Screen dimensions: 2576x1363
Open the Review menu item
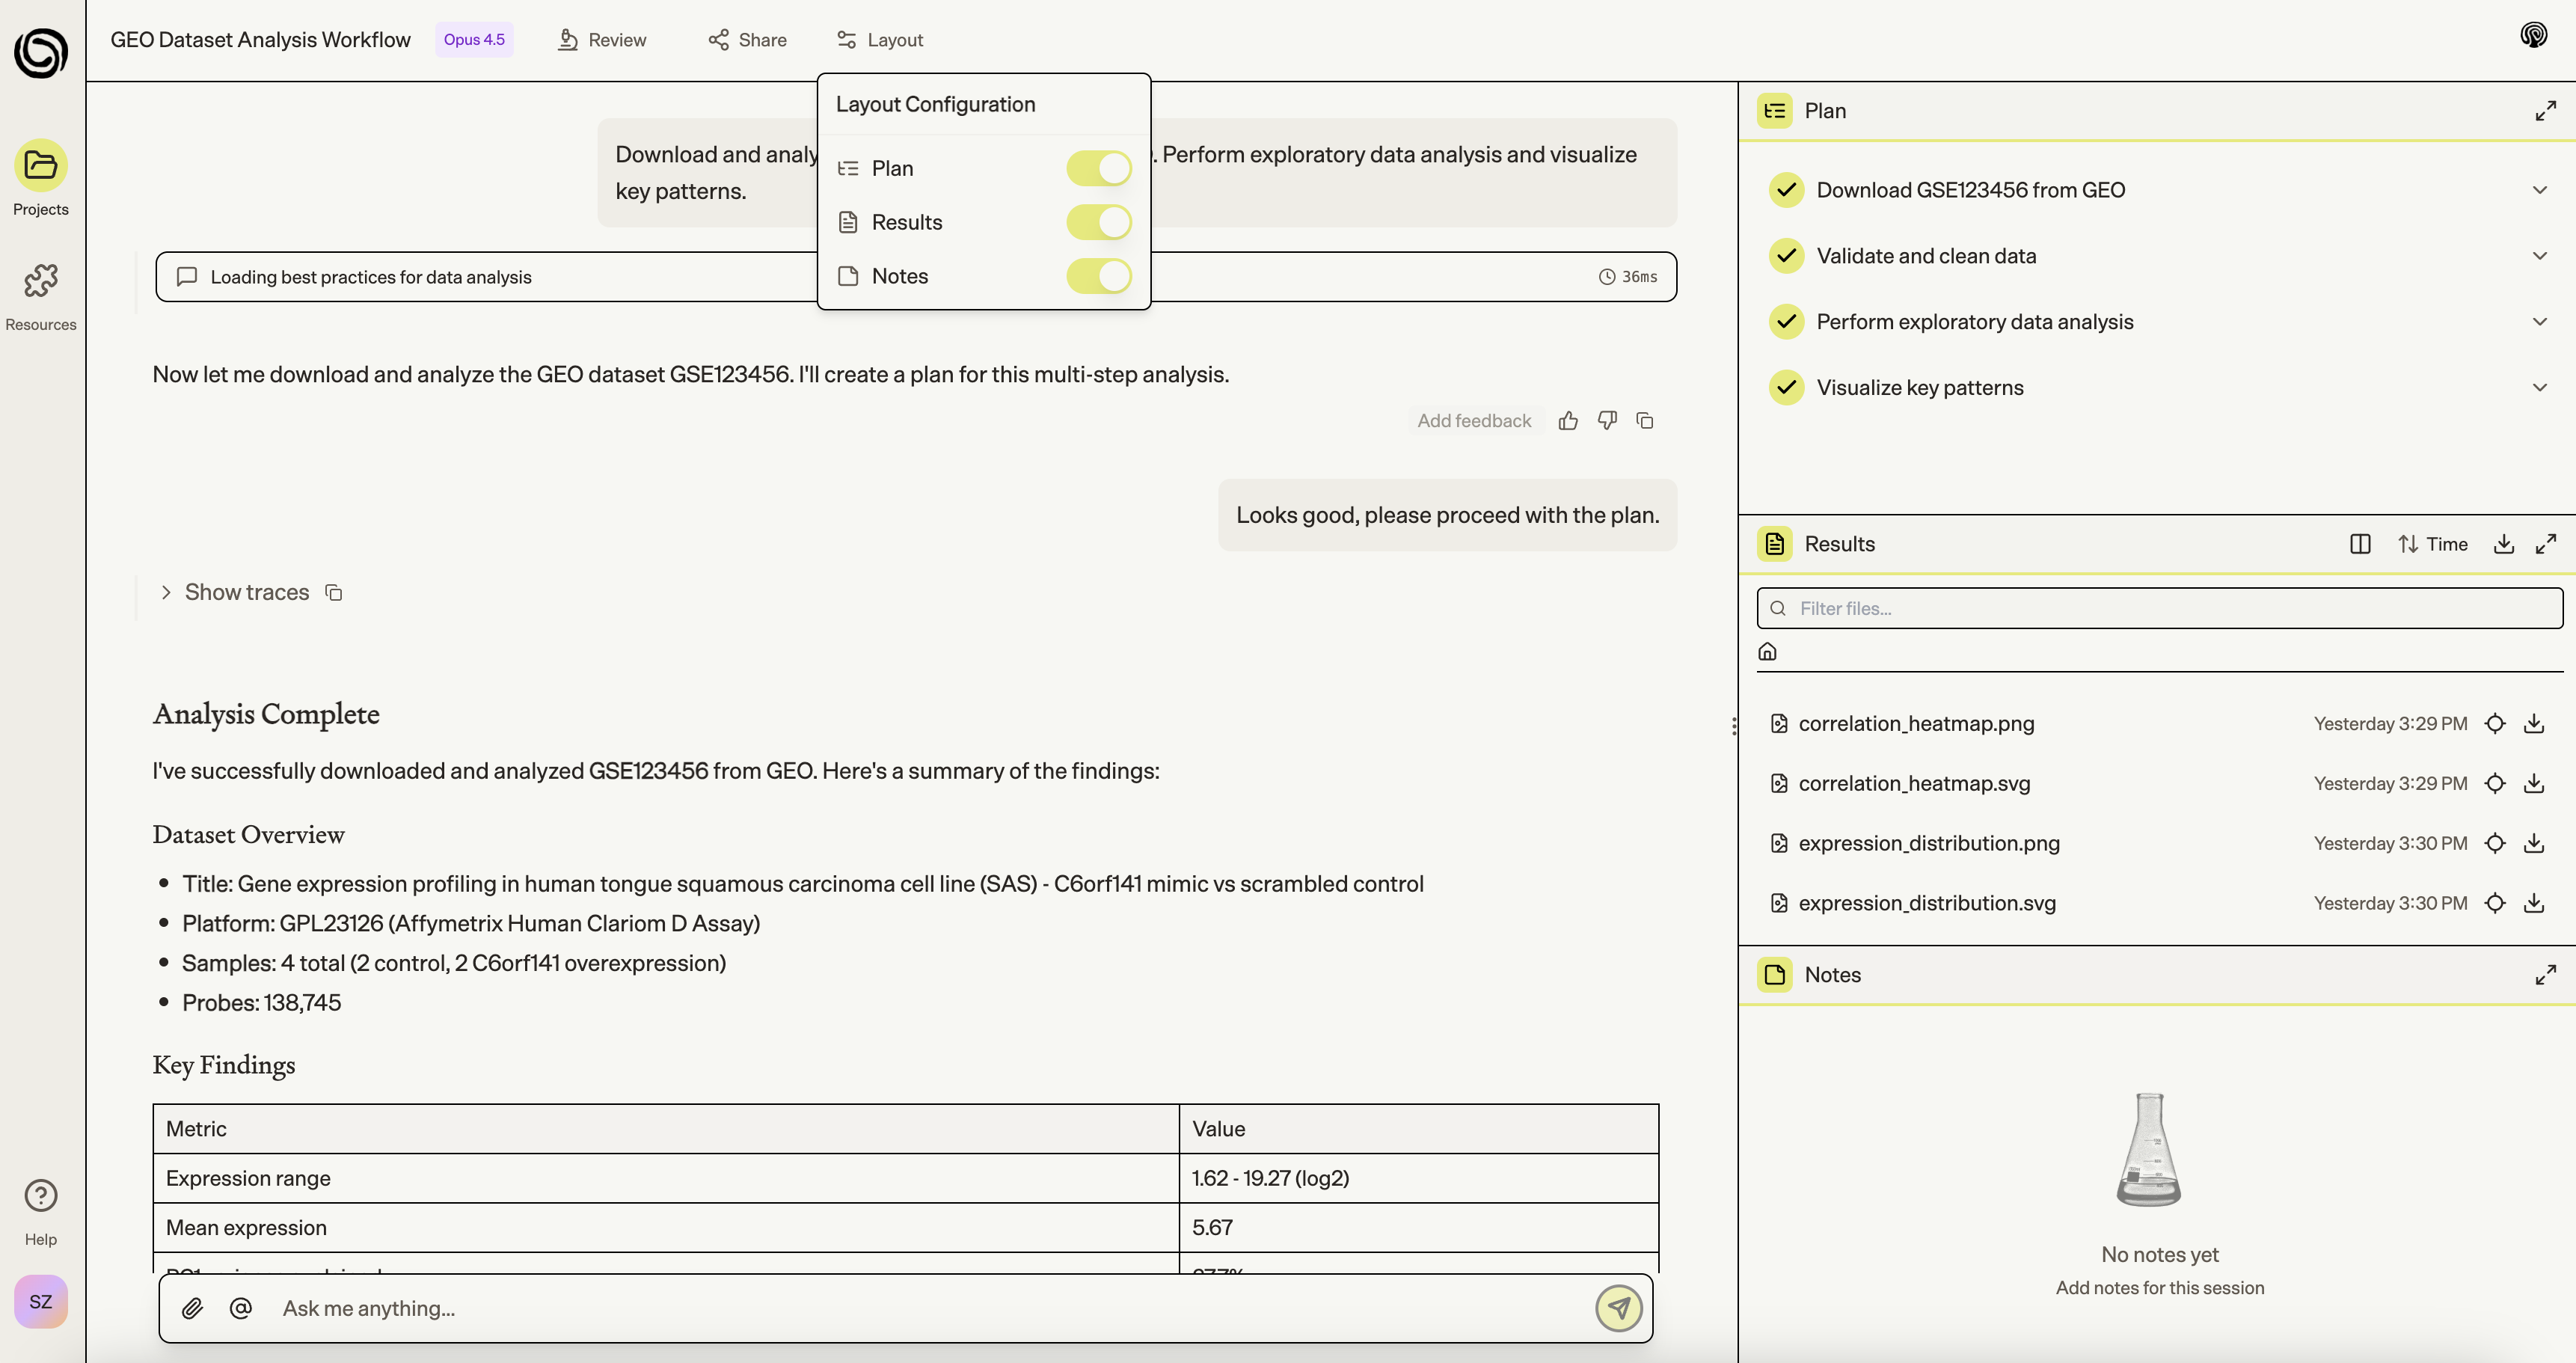coord(601,39)
